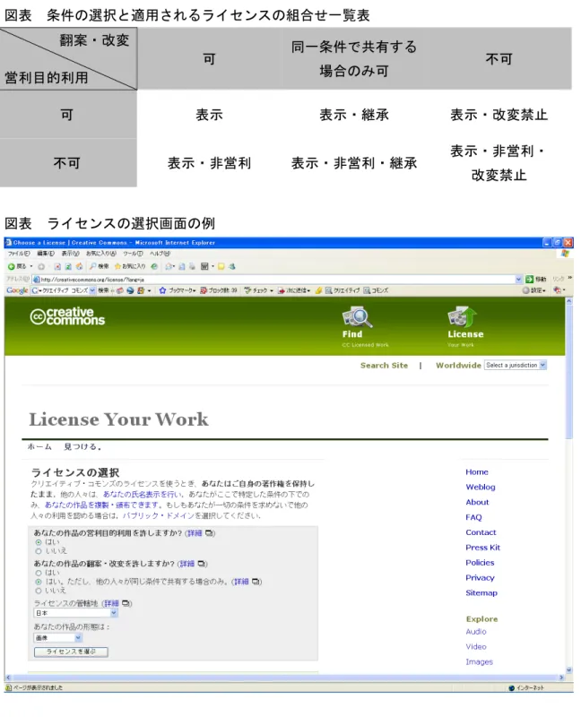
Task: Open the チェック dropdown in Google toolbar
Action: [259, 290]
